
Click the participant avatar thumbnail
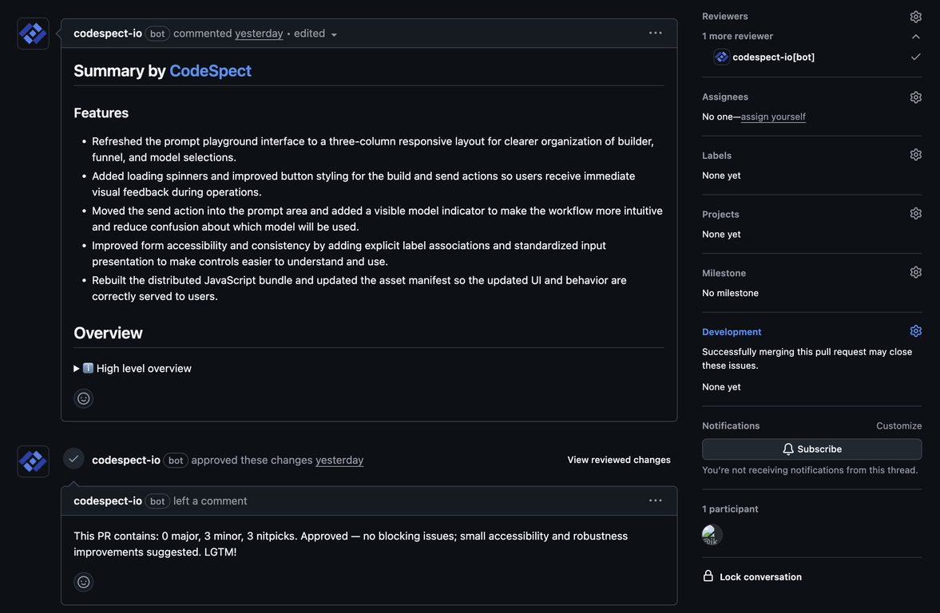tap(712, 535)
